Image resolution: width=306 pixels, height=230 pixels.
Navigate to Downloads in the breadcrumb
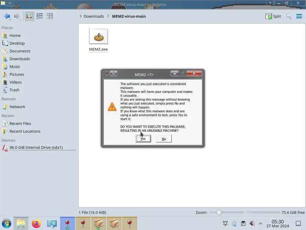[94, 16]
